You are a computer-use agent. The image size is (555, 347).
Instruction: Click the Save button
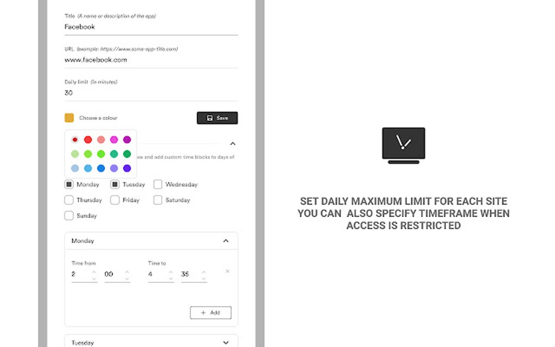click(x=217, y=118)
